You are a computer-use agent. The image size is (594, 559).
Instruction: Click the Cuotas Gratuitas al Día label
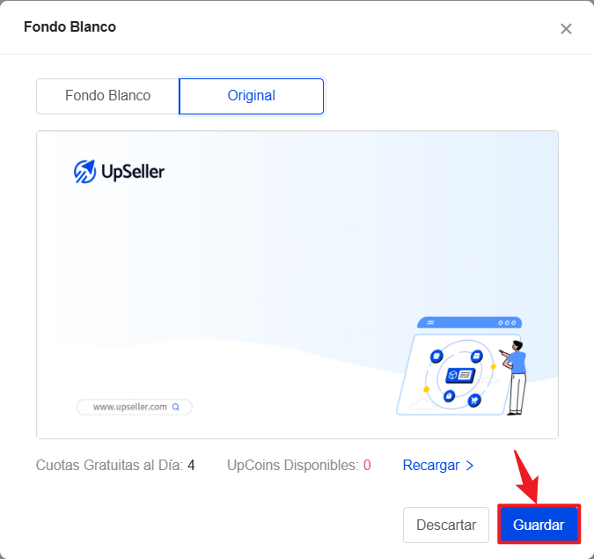[109, 465]
